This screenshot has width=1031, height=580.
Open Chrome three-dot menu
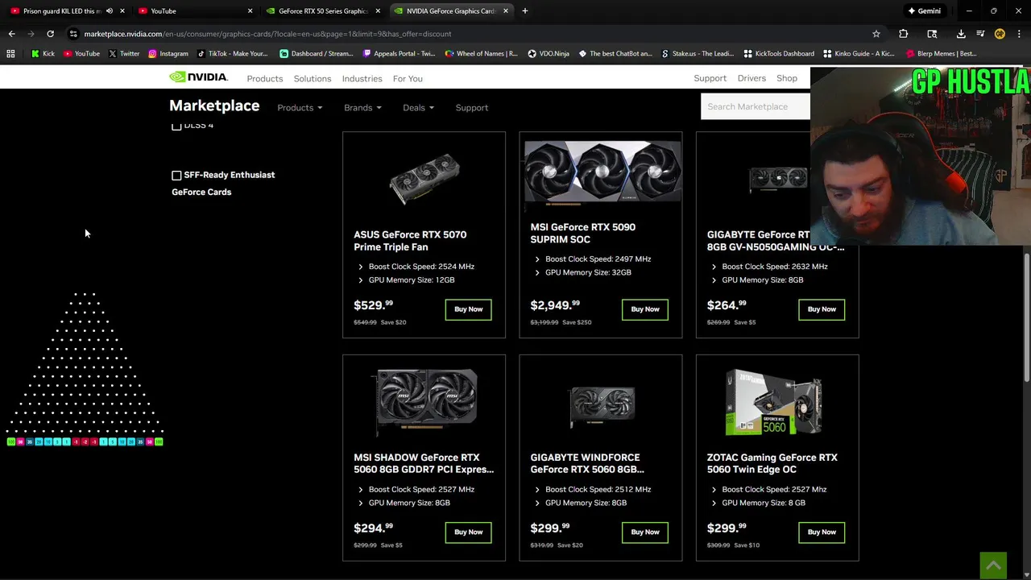[1019, 34]
